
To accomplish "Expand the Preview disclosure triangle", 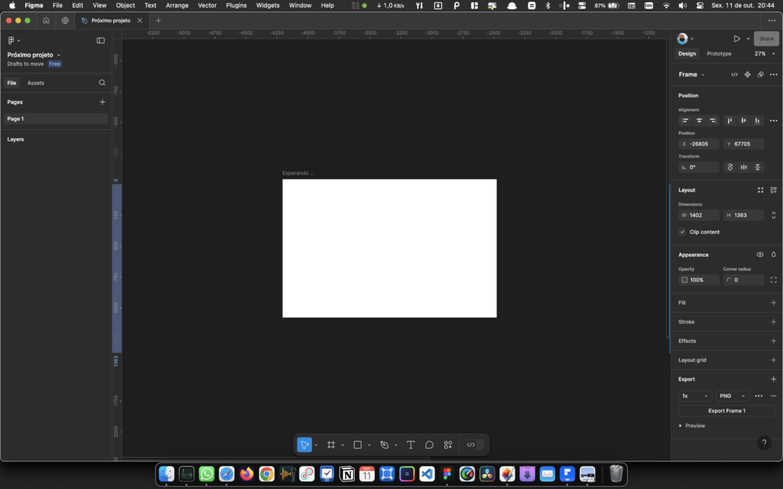I will [x=681, y=426].
